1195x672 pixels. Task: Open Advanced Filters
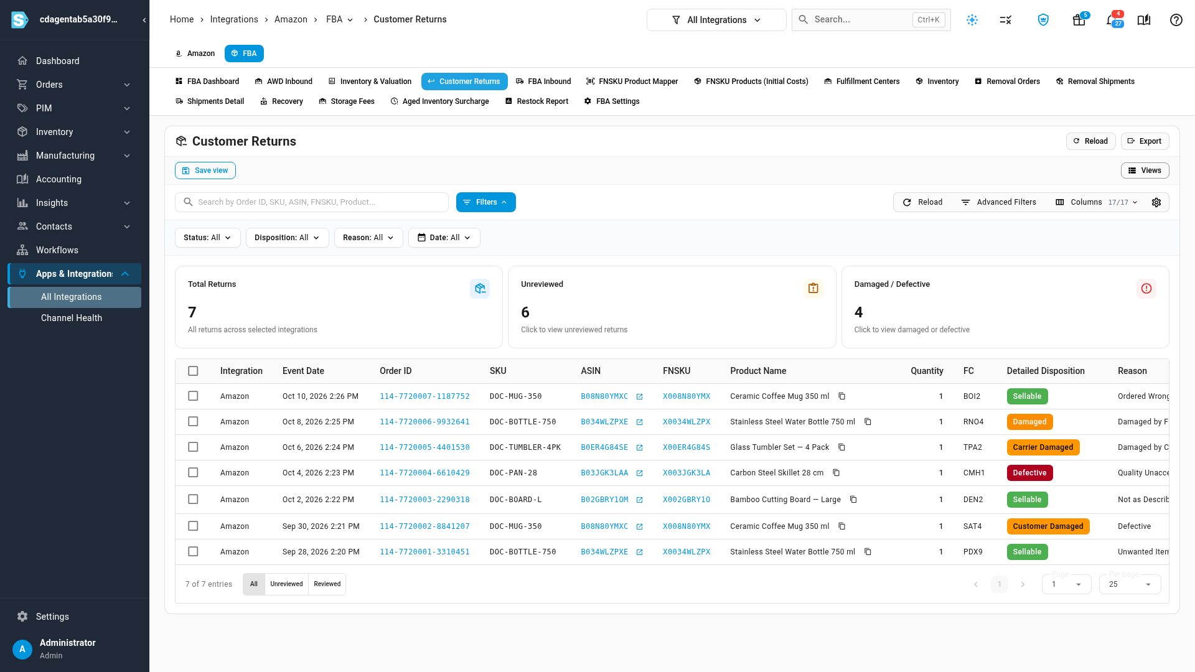pos(998,202)
